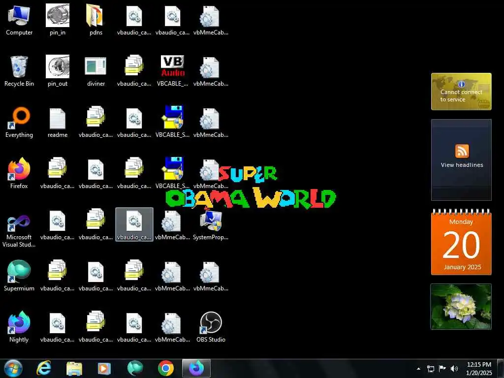Click the RSS icon in the feed gadget
Screen dimensions: 504x378
(462, 151)
